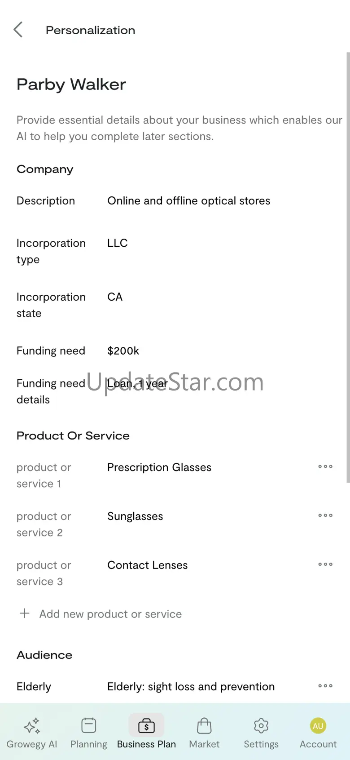Open options menu for Contact Lenses

click(x=325, y=564)
